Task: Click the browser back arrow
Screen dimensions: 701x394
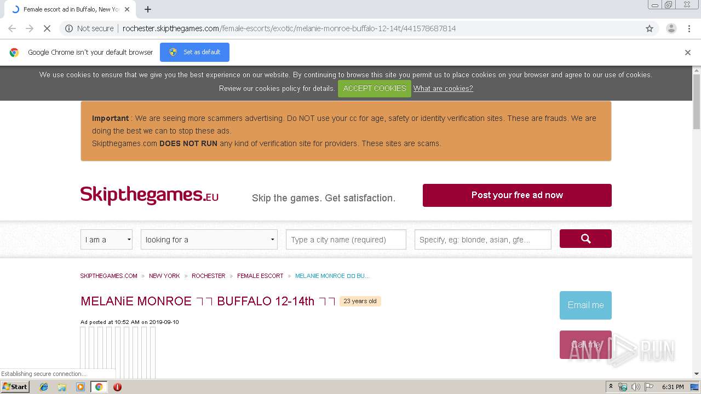Action: click(x=12, y=28)
